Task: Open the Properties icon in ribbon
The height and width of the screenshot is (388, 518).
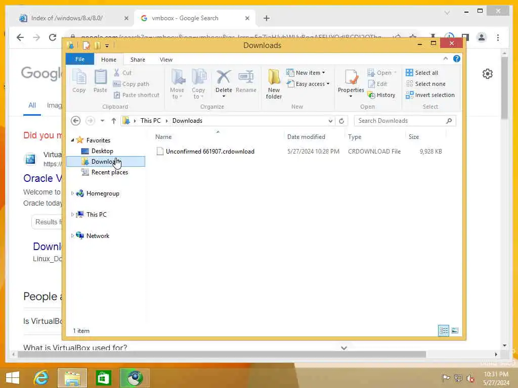Action: [x=351, y=77]
